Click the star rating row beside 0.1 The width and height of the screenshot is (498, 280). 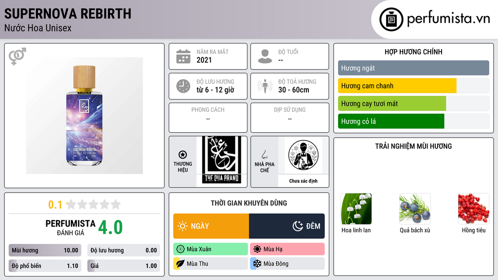(x=93, y=204)
